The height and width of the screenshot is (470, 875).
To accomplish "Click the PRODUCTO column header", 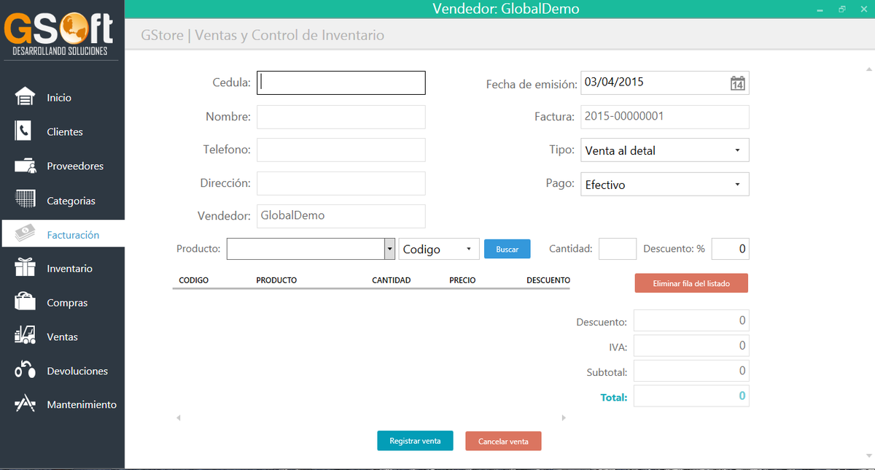I will point(276,280).
